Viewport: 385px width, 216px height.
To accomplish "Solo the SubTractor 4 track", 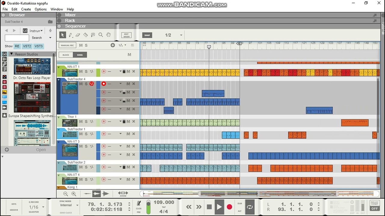I will 86,84.
